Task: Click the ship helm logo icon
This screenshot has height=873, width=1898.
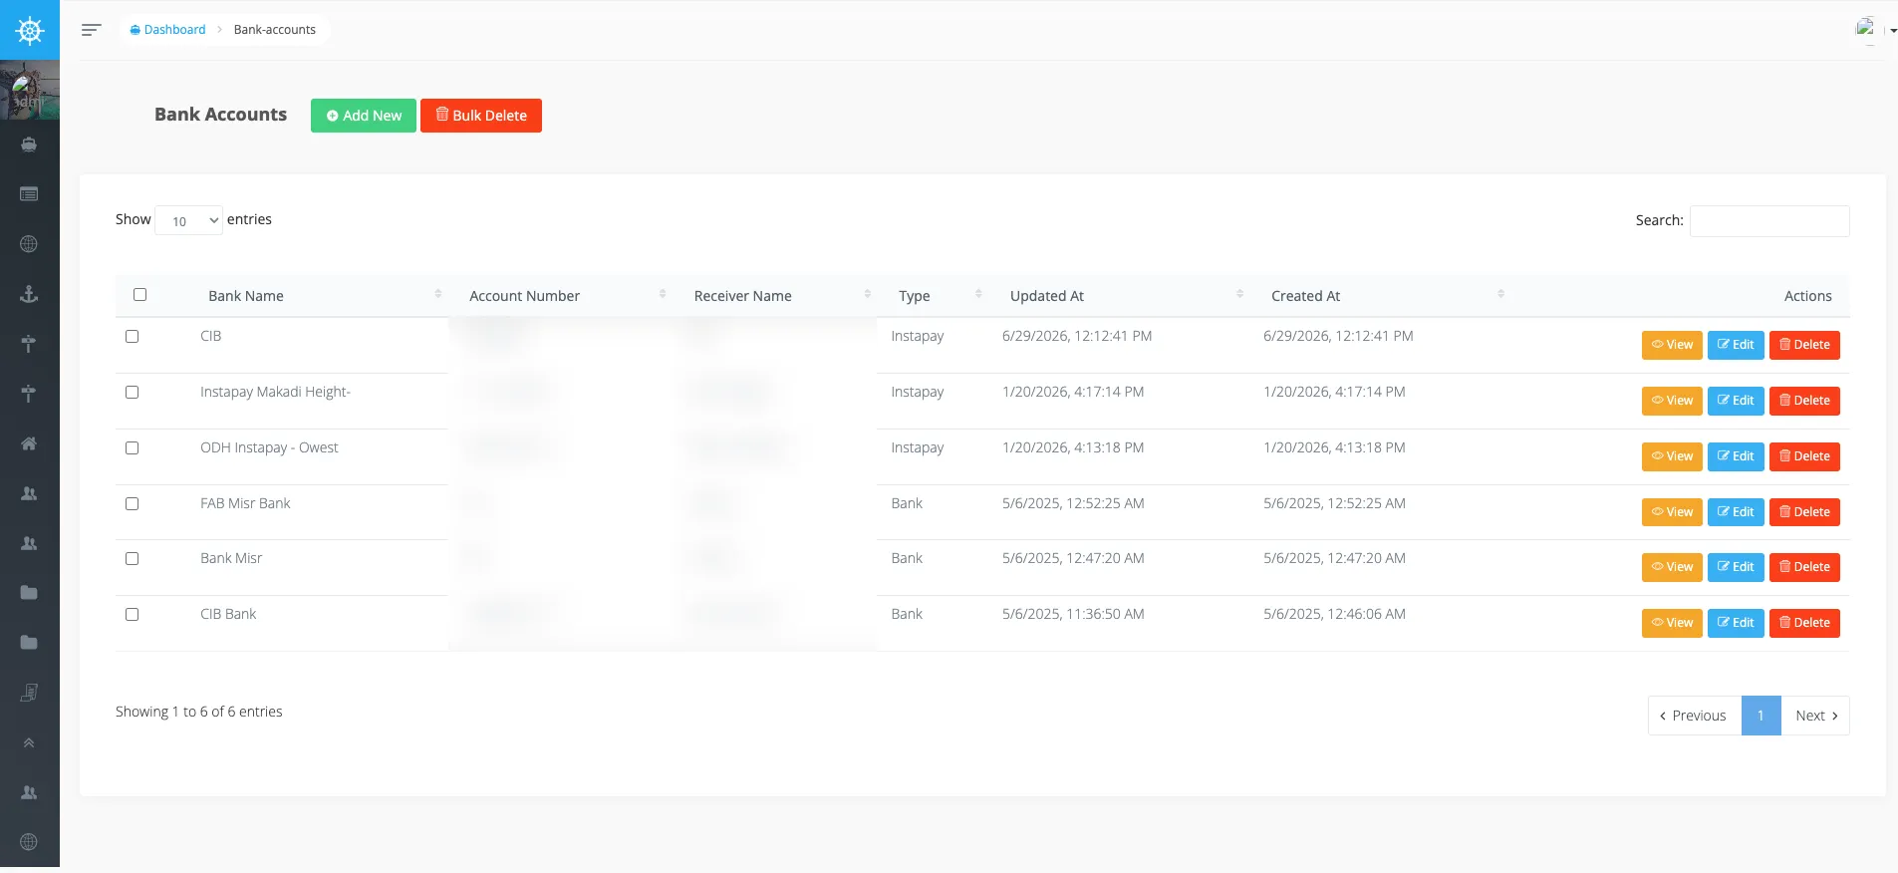Action: 30,31
